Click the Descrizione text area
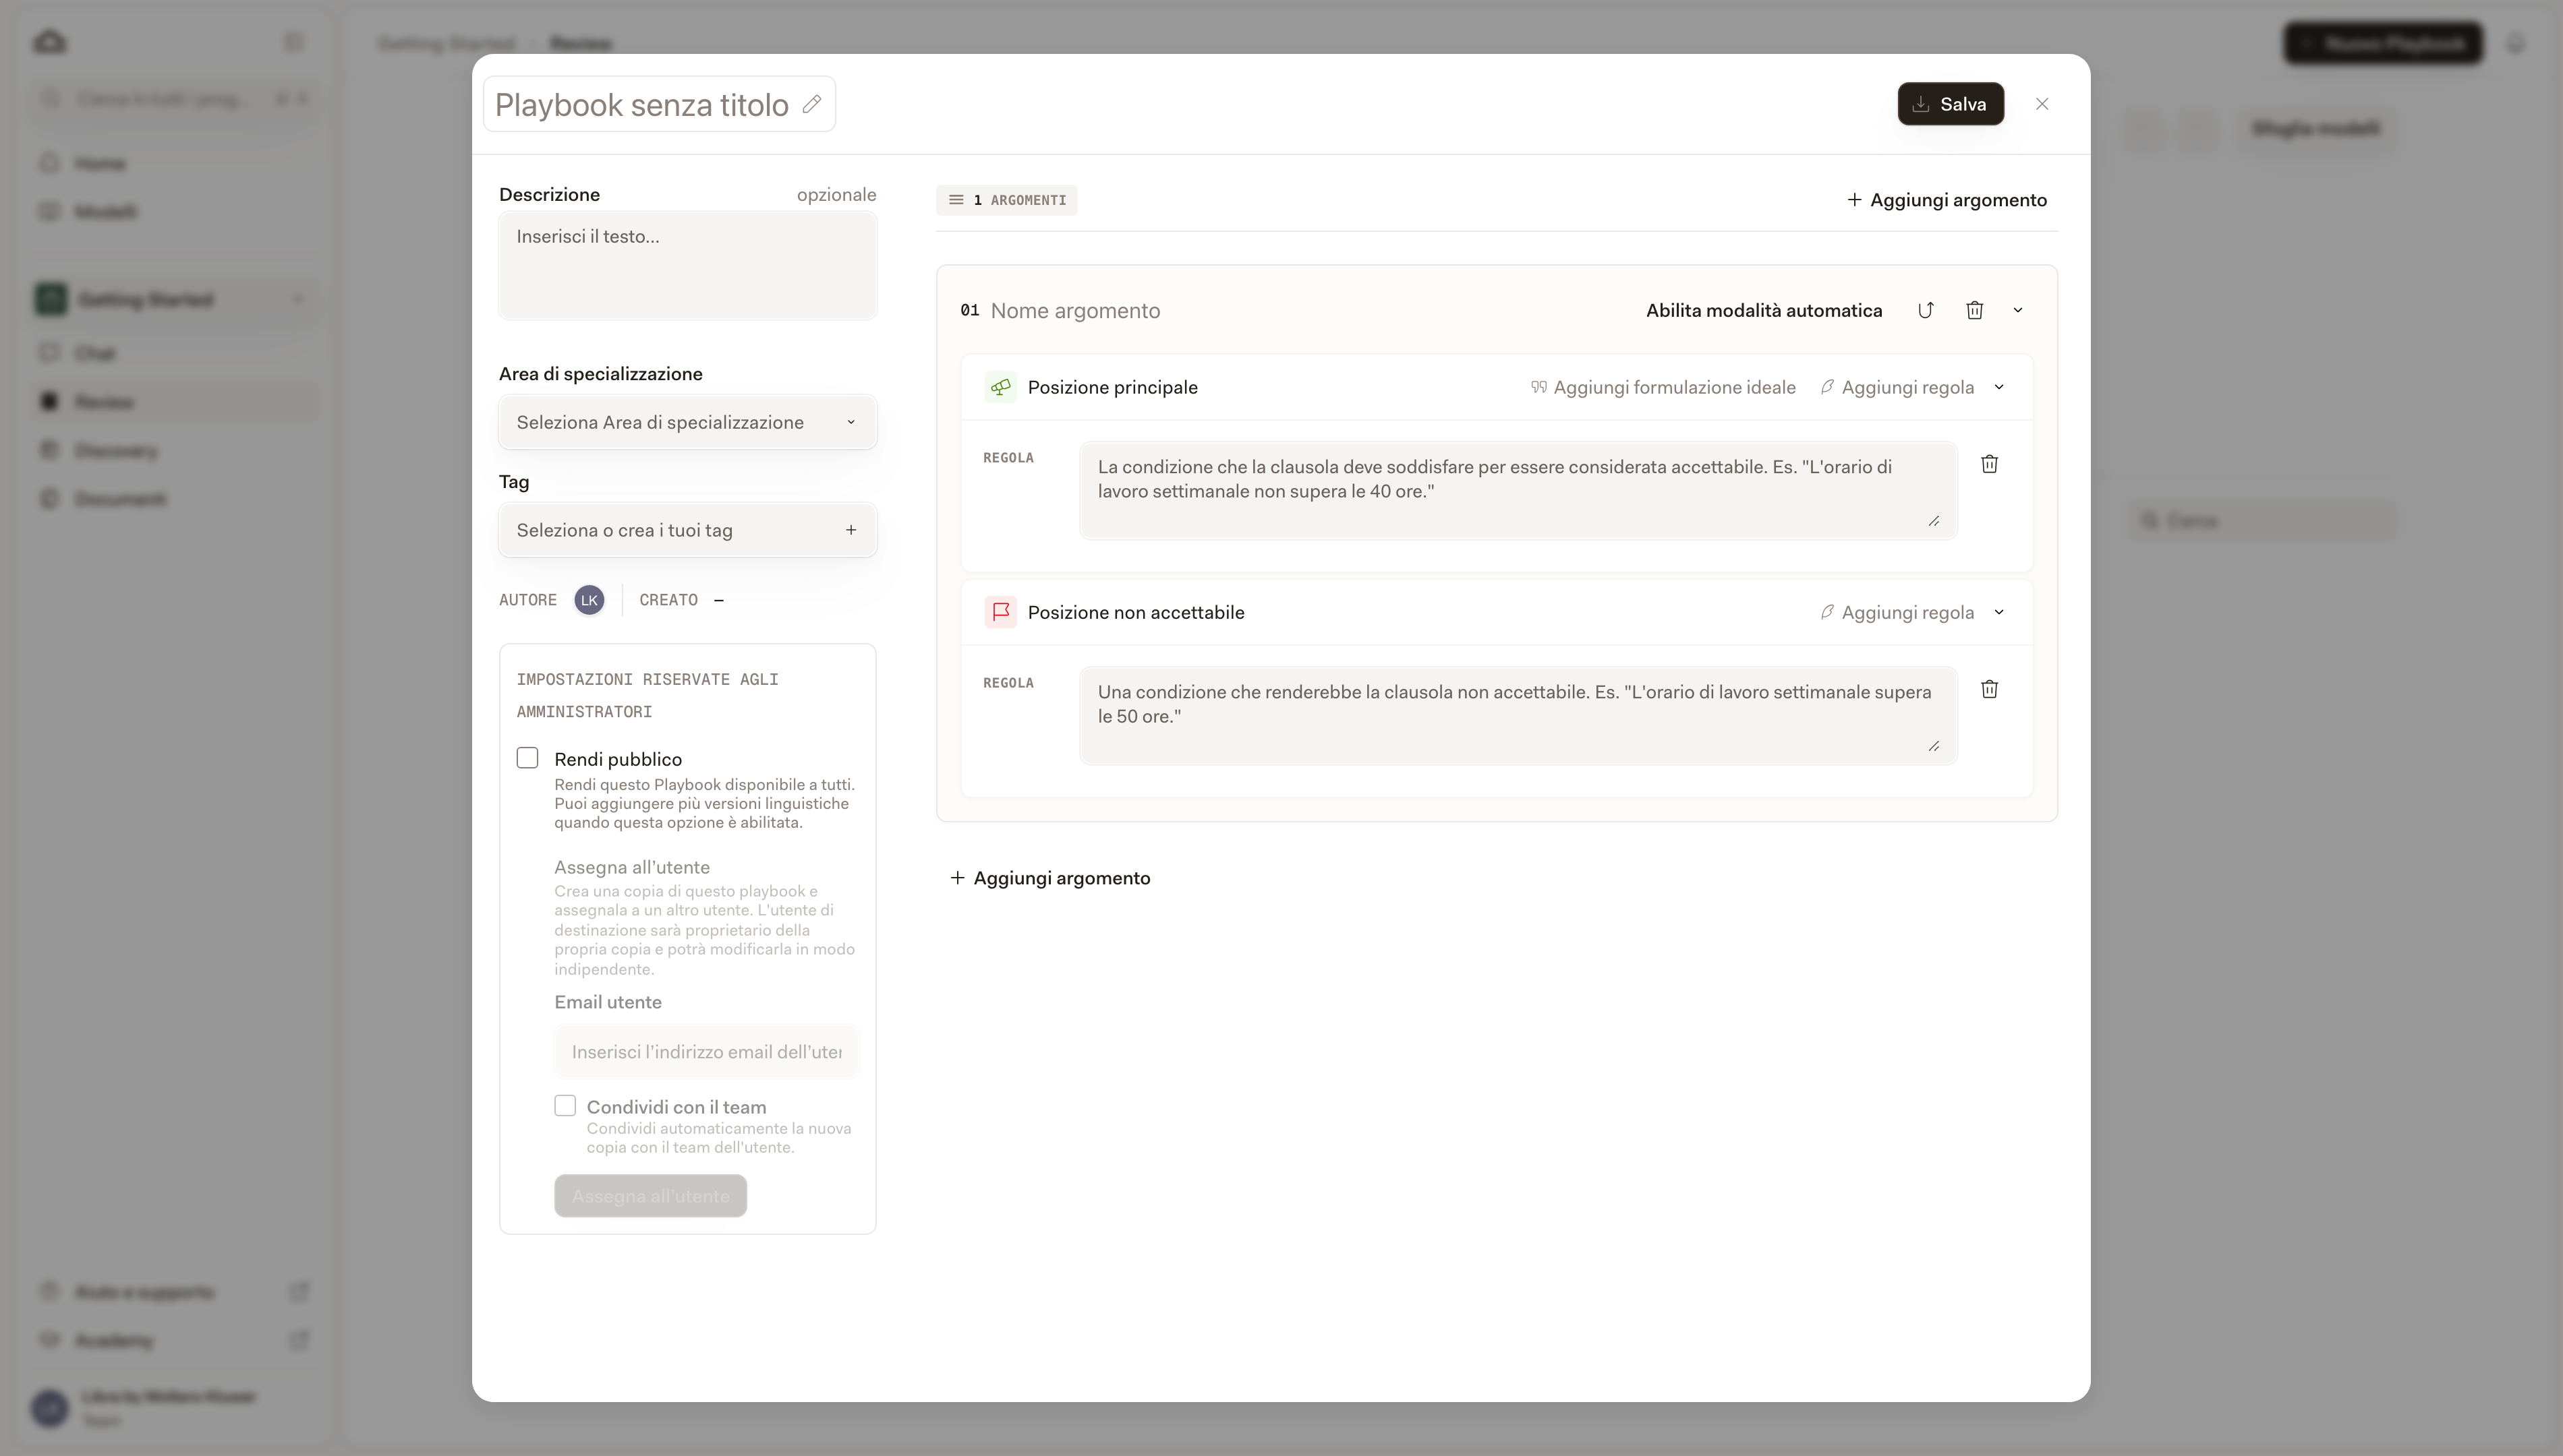Image resolution: width=2563 pixels, height=1456 pixels. tap(687, 265)
